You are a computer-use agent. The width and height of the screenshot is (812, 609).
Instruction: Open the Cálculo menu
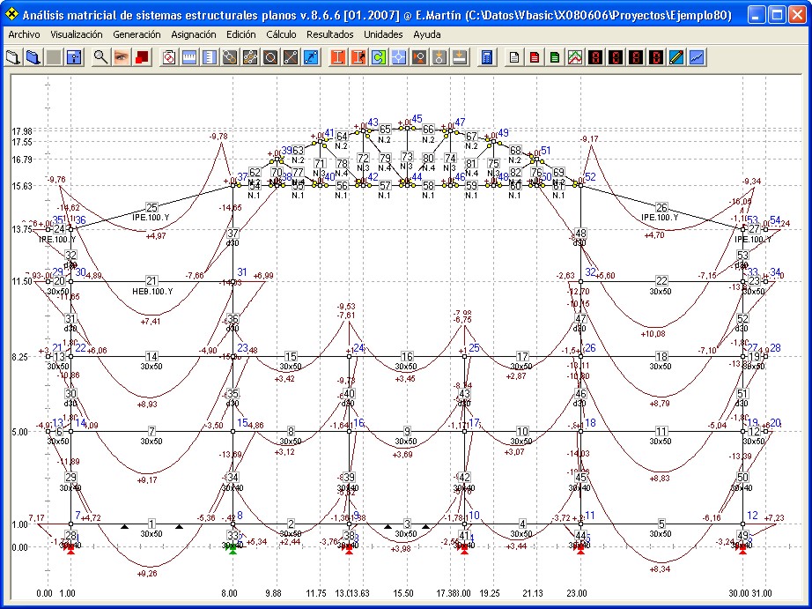(x=281, y=34)
